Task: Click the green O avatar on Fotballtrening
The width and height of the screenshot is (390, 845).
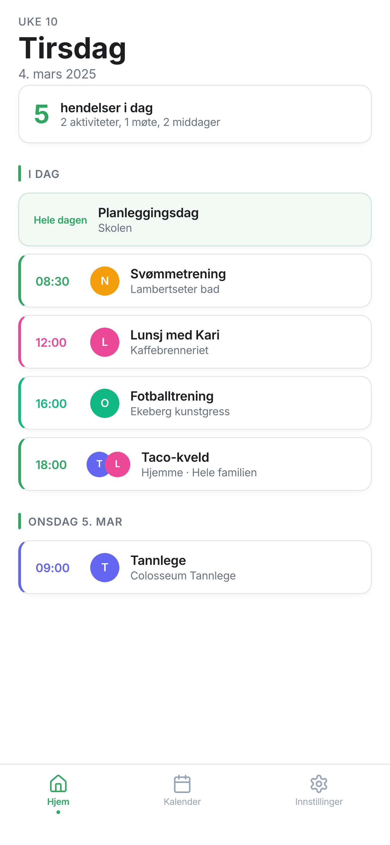Action: (104, 403)
